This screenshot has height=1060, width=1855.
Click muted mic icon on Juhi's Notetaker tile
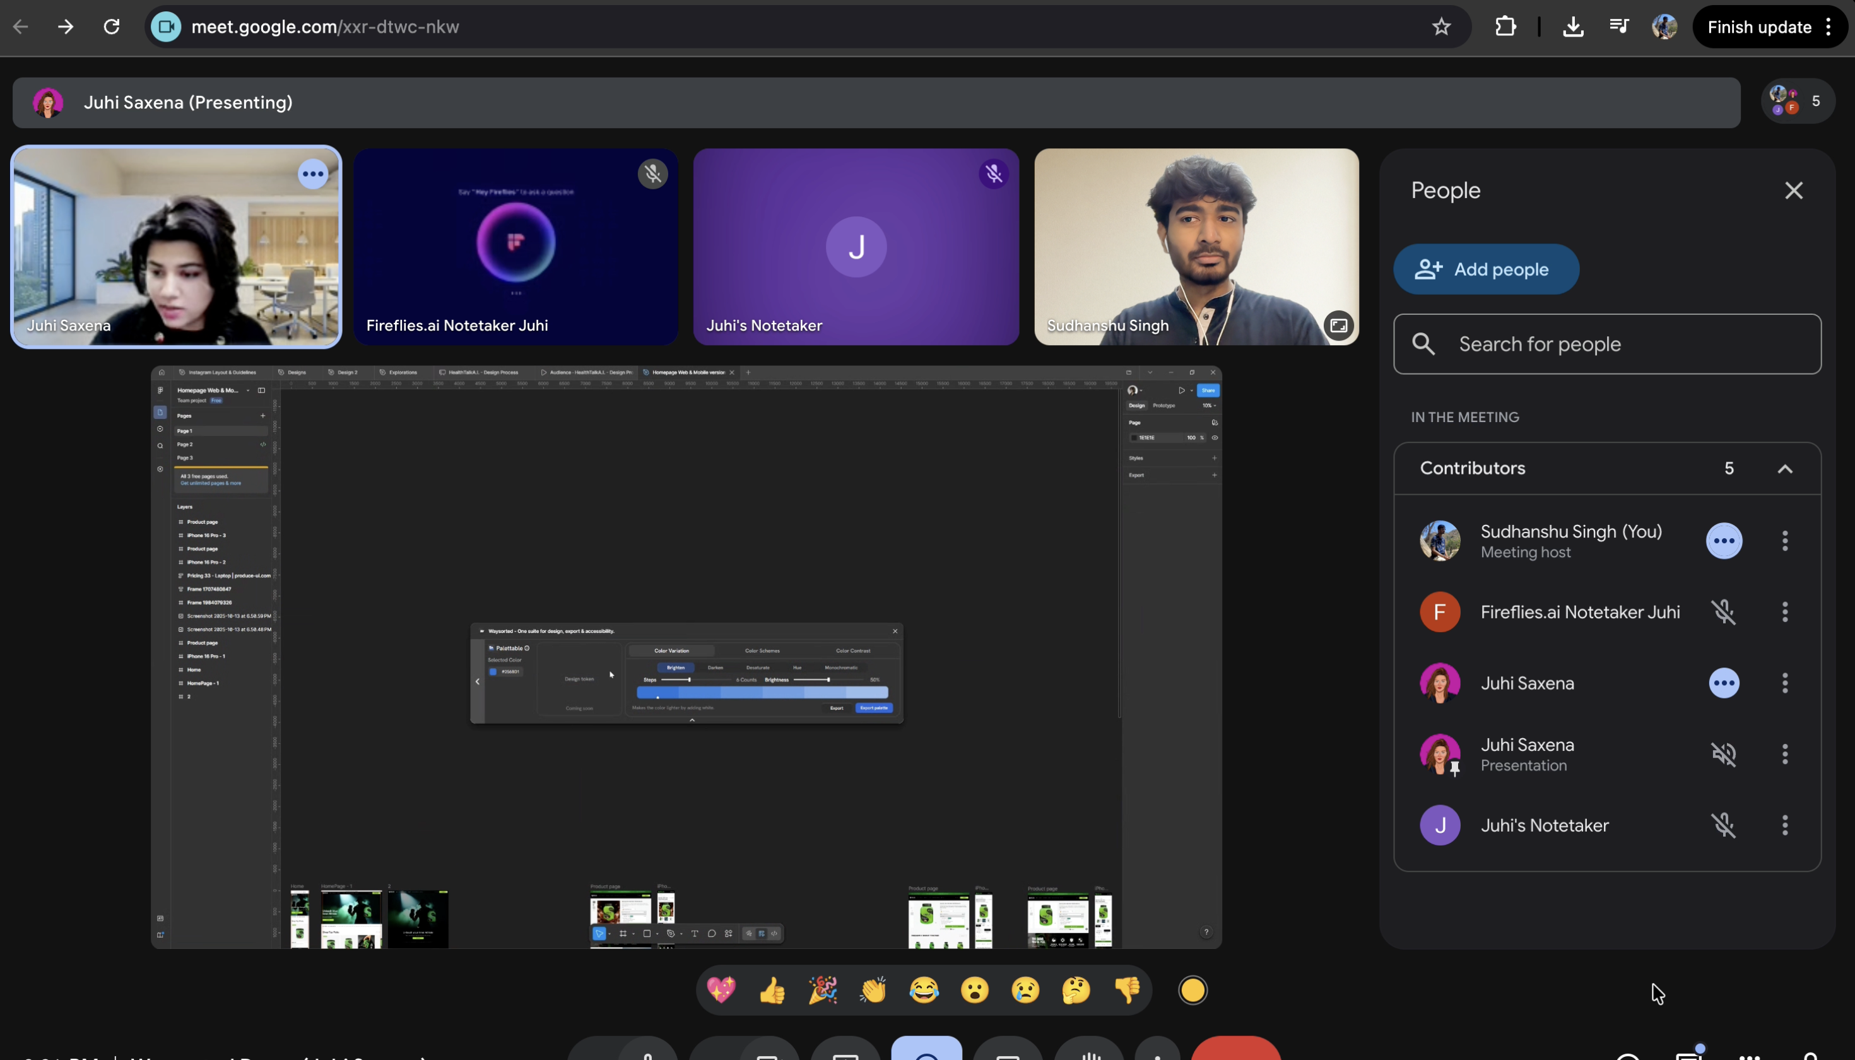(x=994, y=174)
